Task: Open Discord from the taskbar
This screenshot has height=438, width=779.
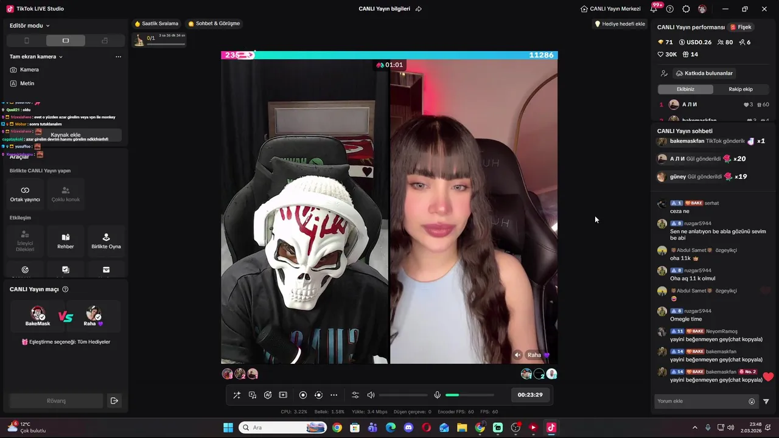Action: coord(408,428)
